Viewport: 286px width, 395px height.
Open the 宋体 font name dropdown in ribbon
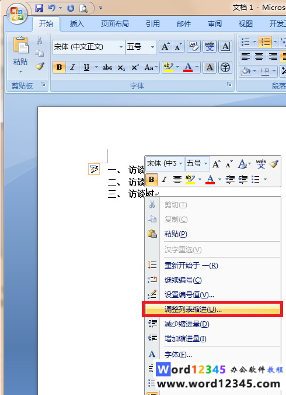point(121,47)
